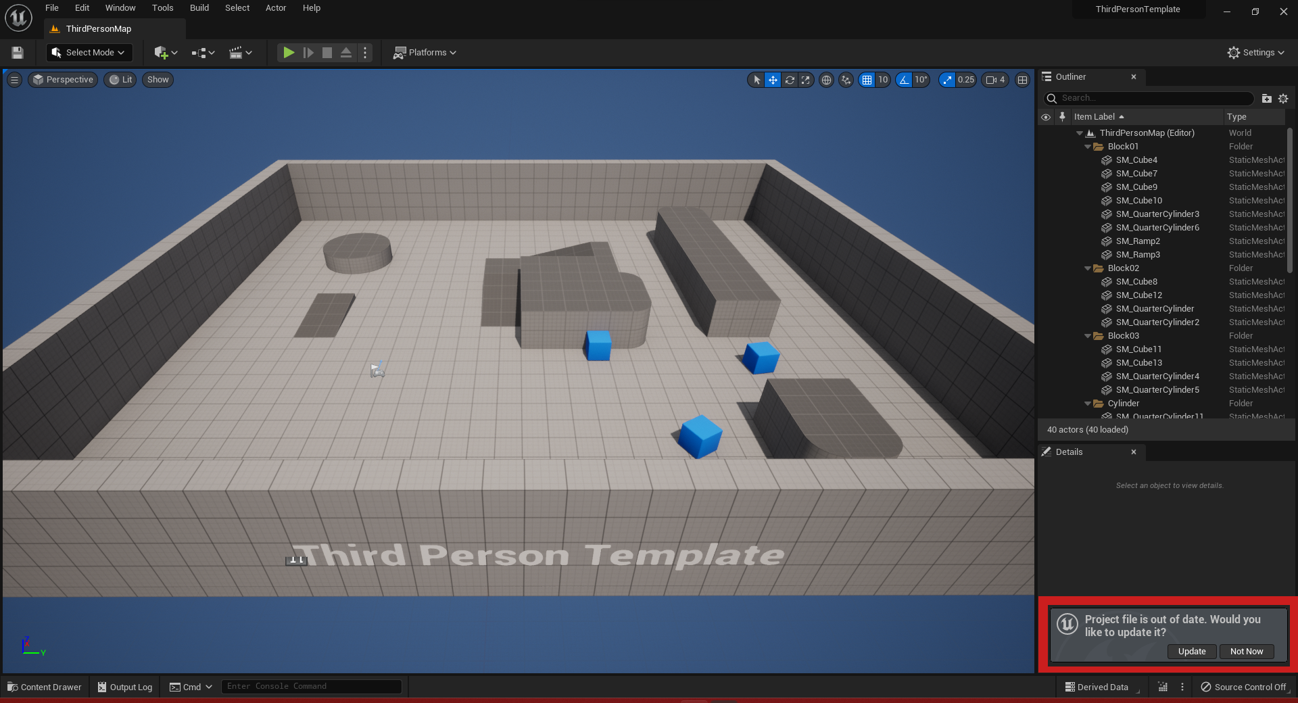Open the Platforms dropdown
The image size is (1298, 703).
coord(425,53)
